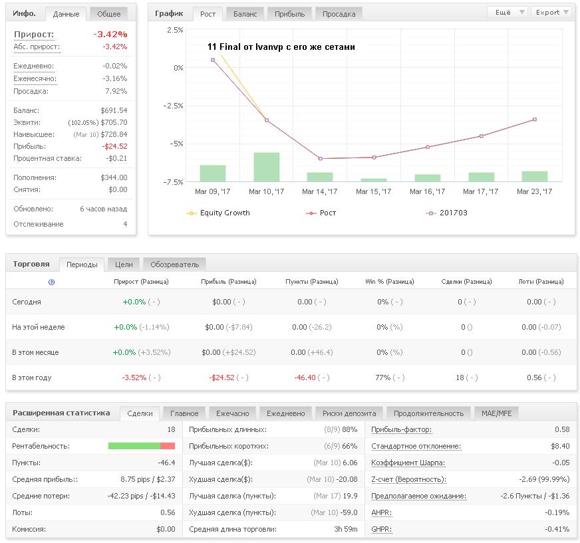Click the На этой неделе row label

(39, 327)
